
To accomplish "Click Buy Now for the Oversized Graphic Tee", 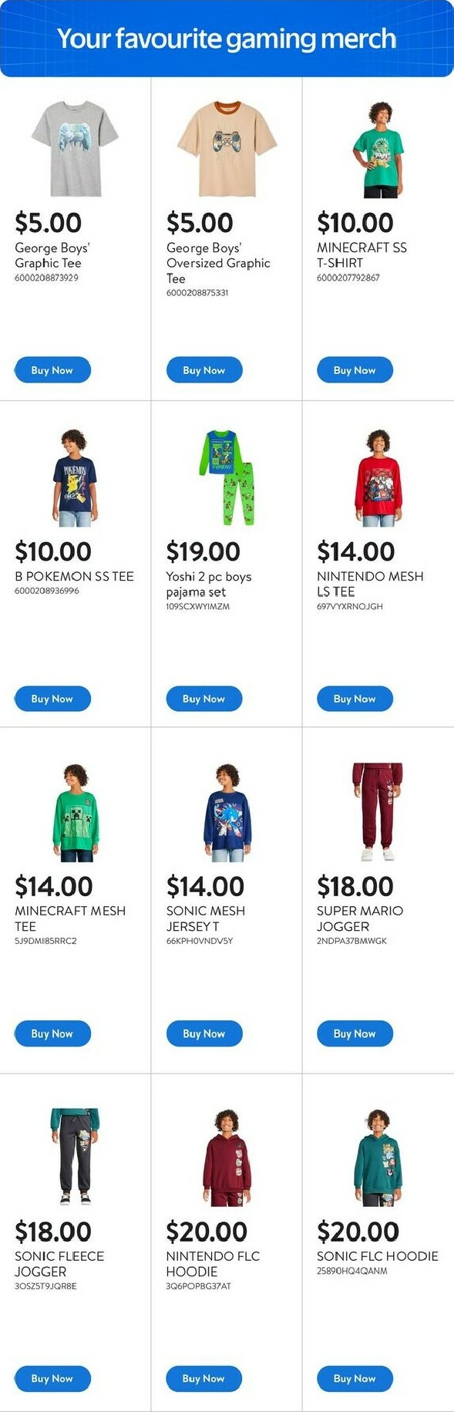I will click(x=204, y=370).
